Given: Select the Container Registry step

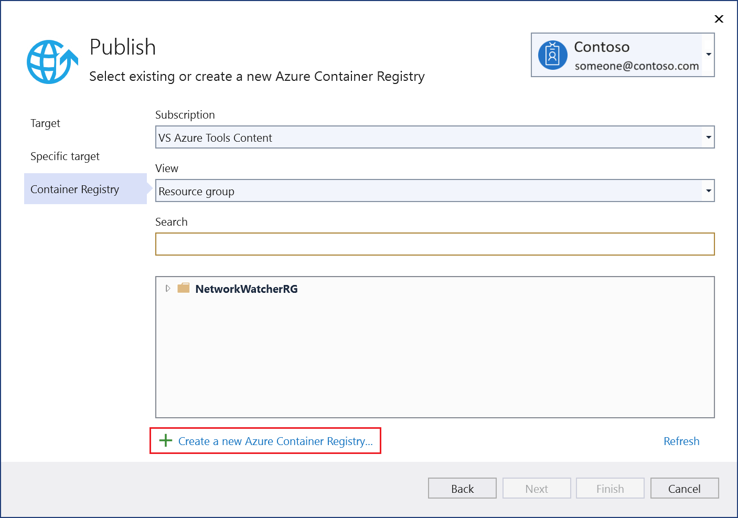Looking at the screenshot, I should (74, 189).
